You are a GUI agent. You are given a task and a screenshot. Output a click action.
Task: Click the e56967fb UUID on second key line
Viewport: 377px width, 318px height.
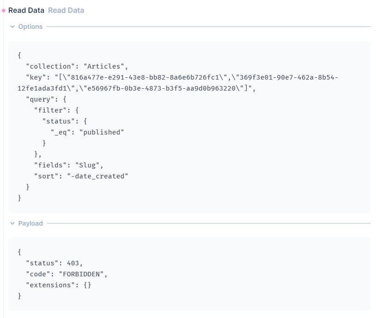pyautogui.click(x=162, y=88)
